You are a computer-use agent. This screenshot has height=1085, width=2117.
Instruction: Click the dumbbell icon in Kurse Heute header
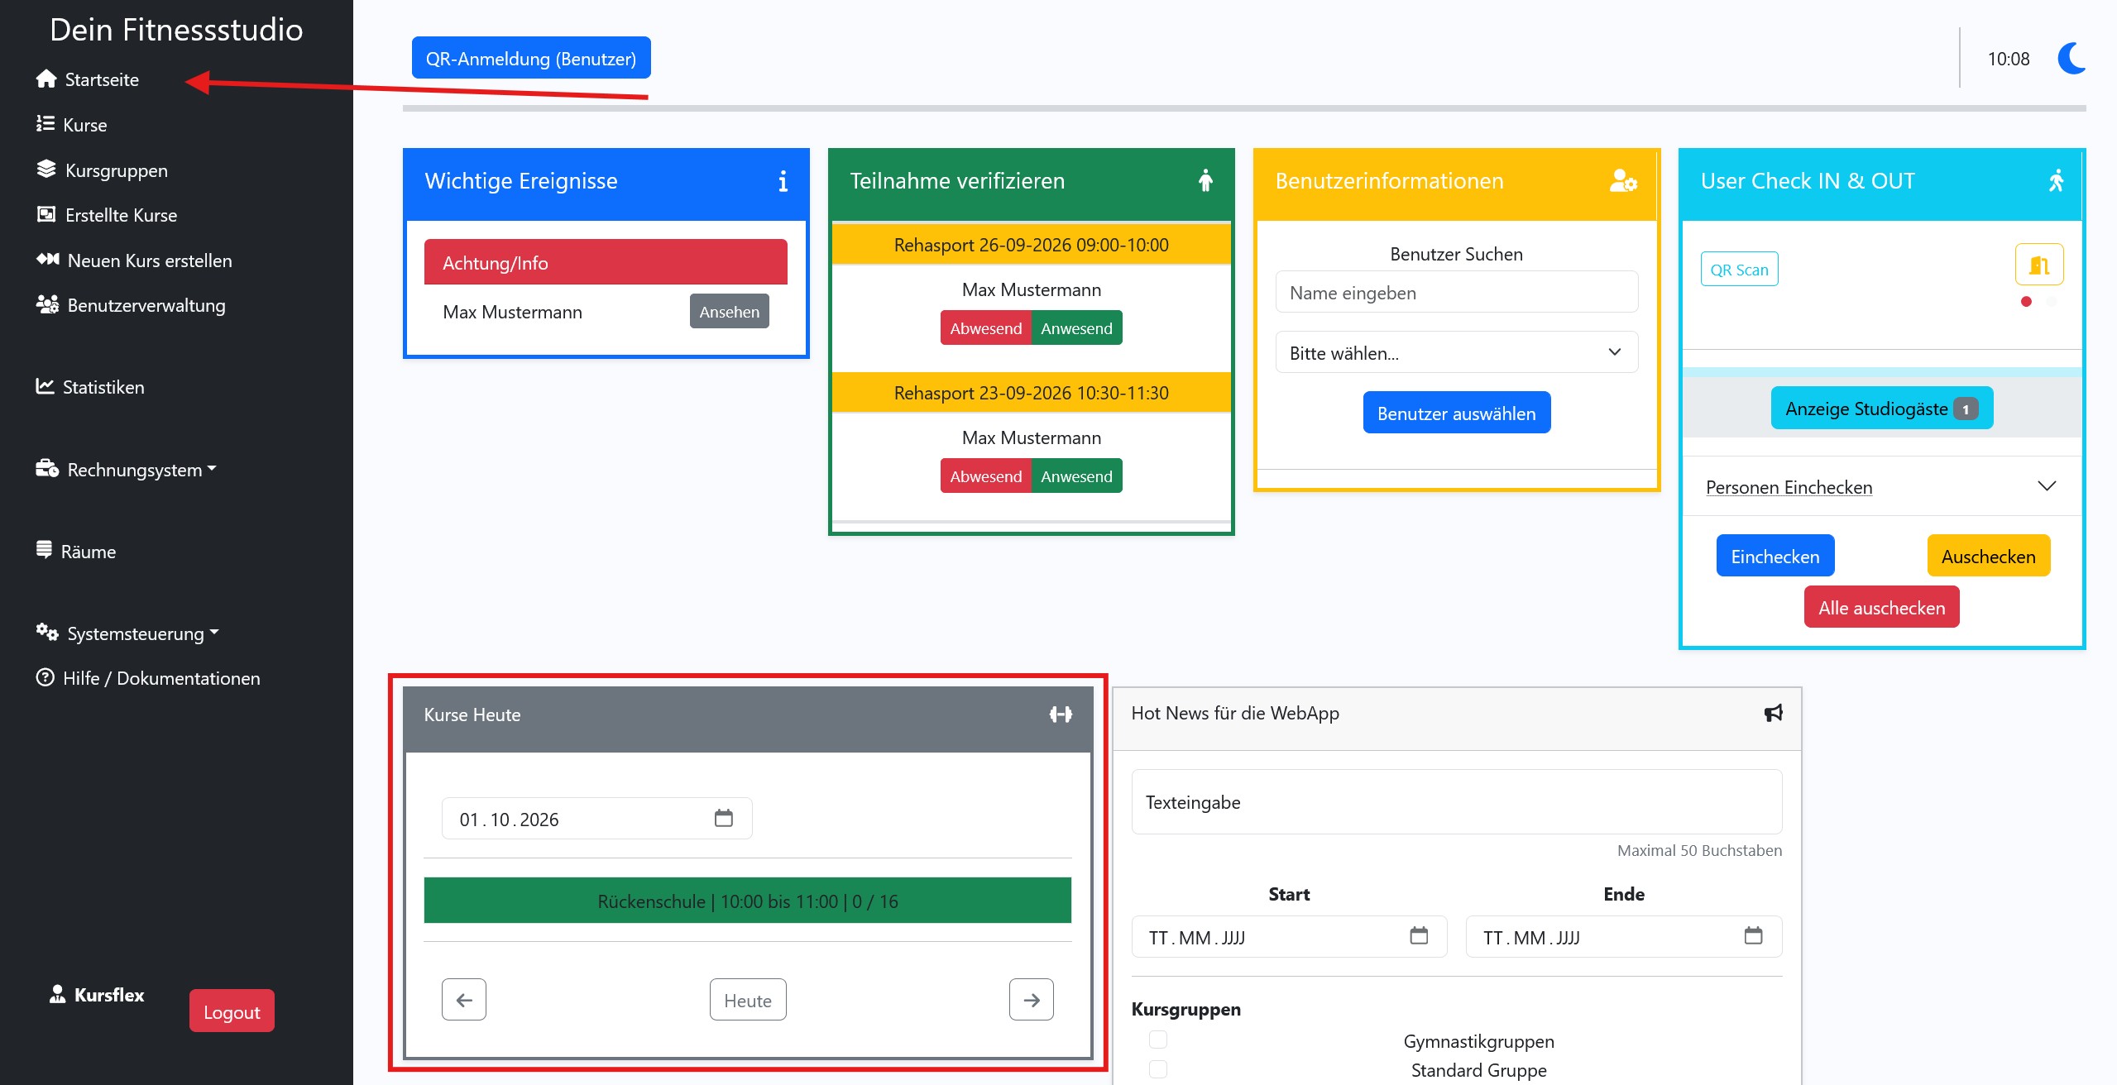coord(1061,714)
